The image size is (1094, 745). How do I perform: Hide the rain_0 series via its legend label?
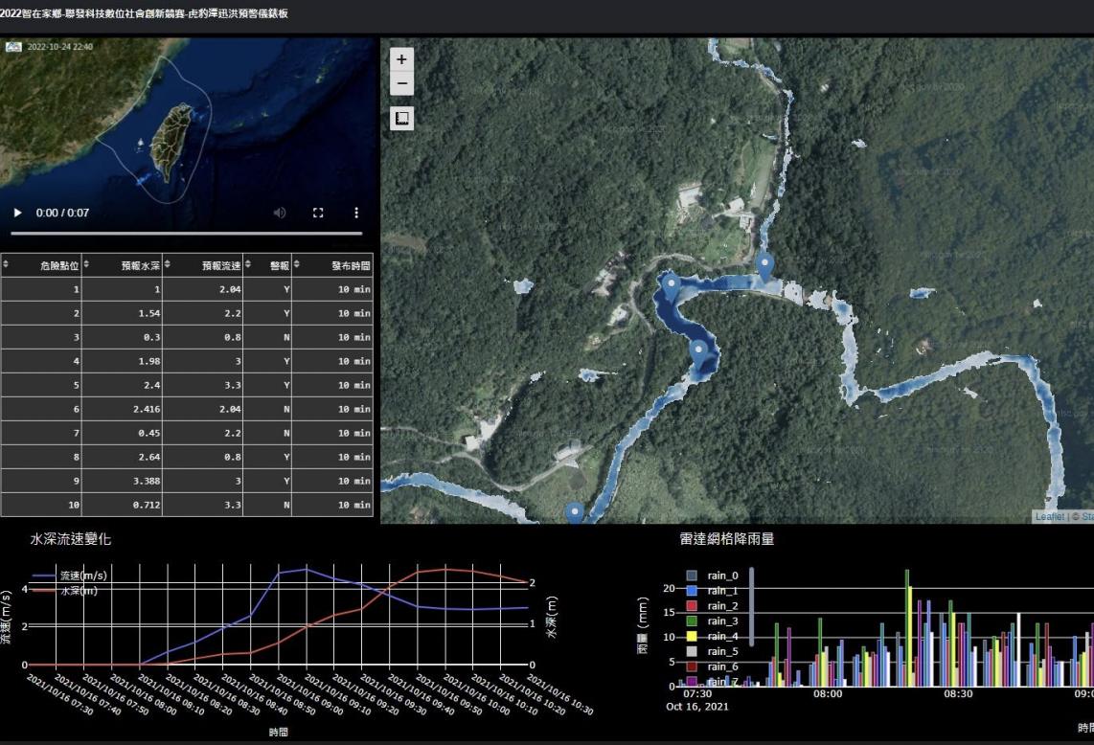point(722,576)
